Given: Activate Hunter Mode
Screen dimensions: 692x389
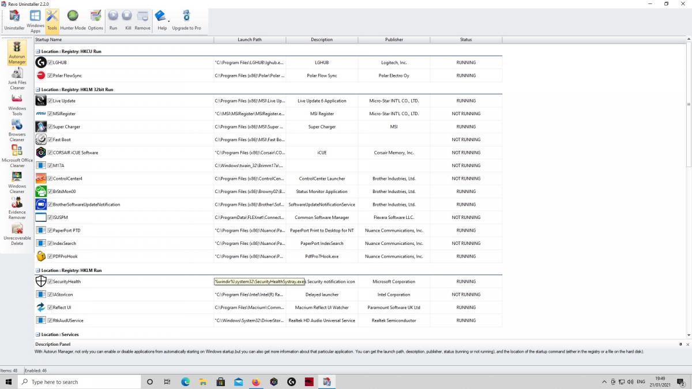Looking at the screenshot, I should 73,20.
